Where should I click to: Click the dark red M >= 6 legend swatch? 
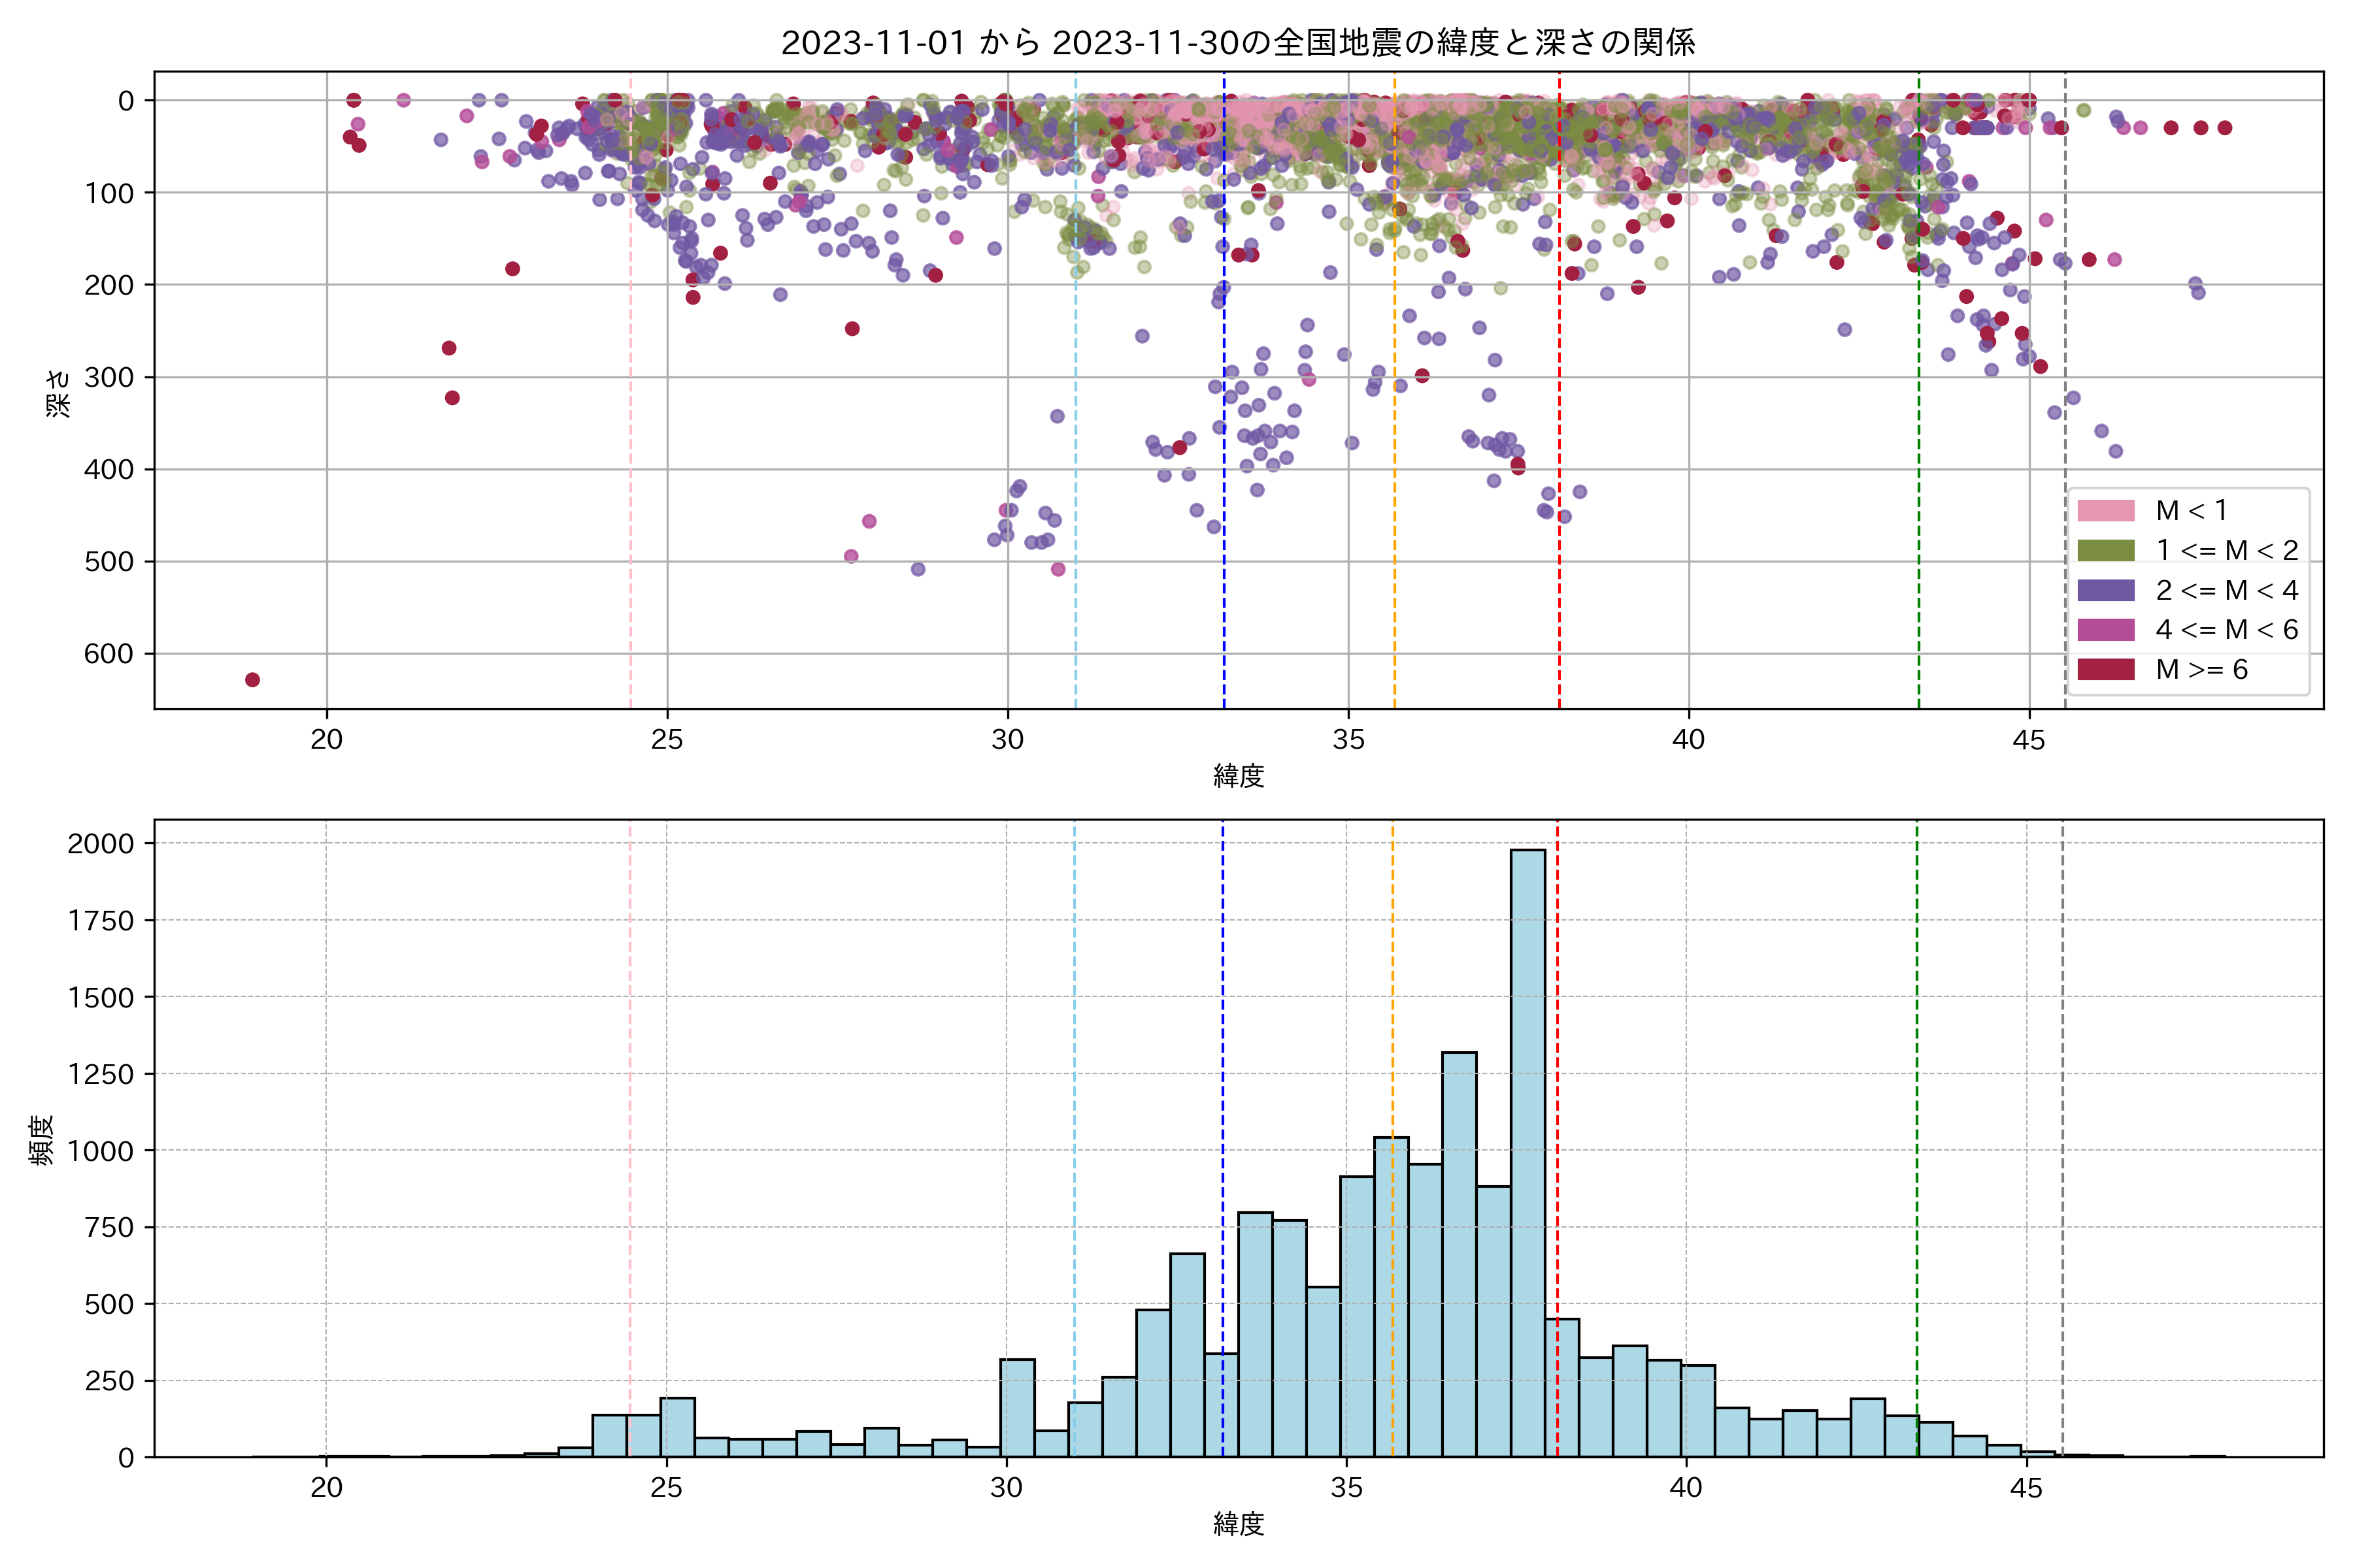pyautogui.click(x=2106, y=670)
